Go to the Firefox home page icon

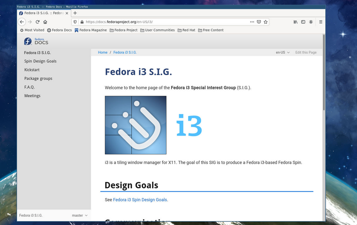45,22
